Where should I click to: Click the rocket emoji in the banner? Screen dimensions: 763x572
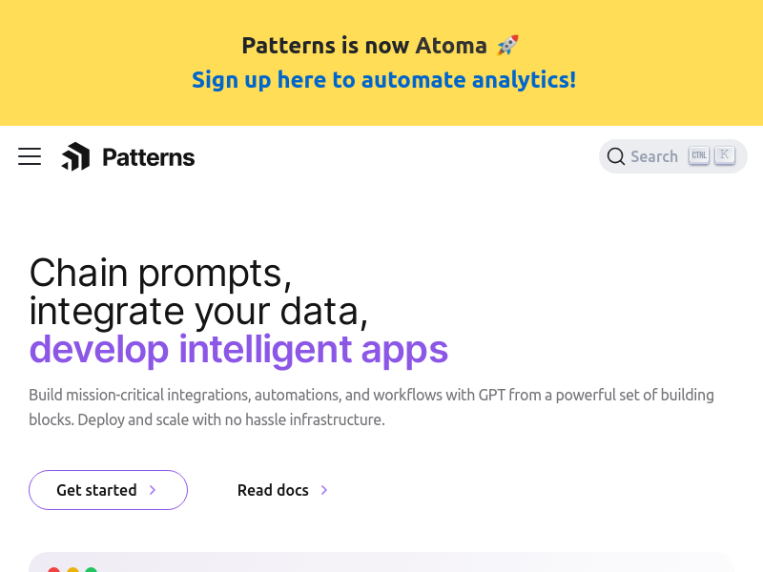pos(507,46)
